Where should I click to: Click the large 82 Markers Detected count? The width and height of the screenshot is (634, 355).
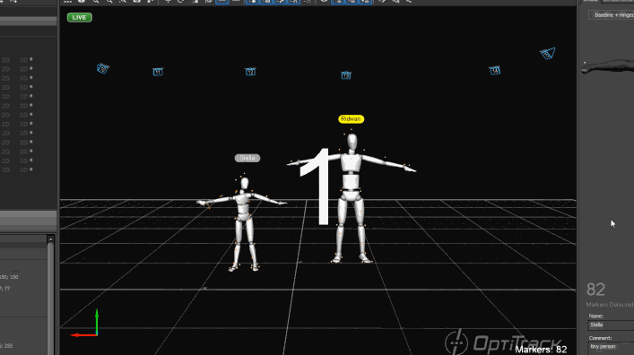(595, 290)
